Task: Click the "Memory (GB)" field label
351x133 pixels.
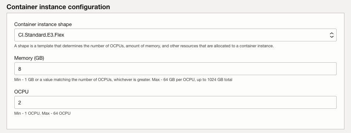Action: click(29, 58)
